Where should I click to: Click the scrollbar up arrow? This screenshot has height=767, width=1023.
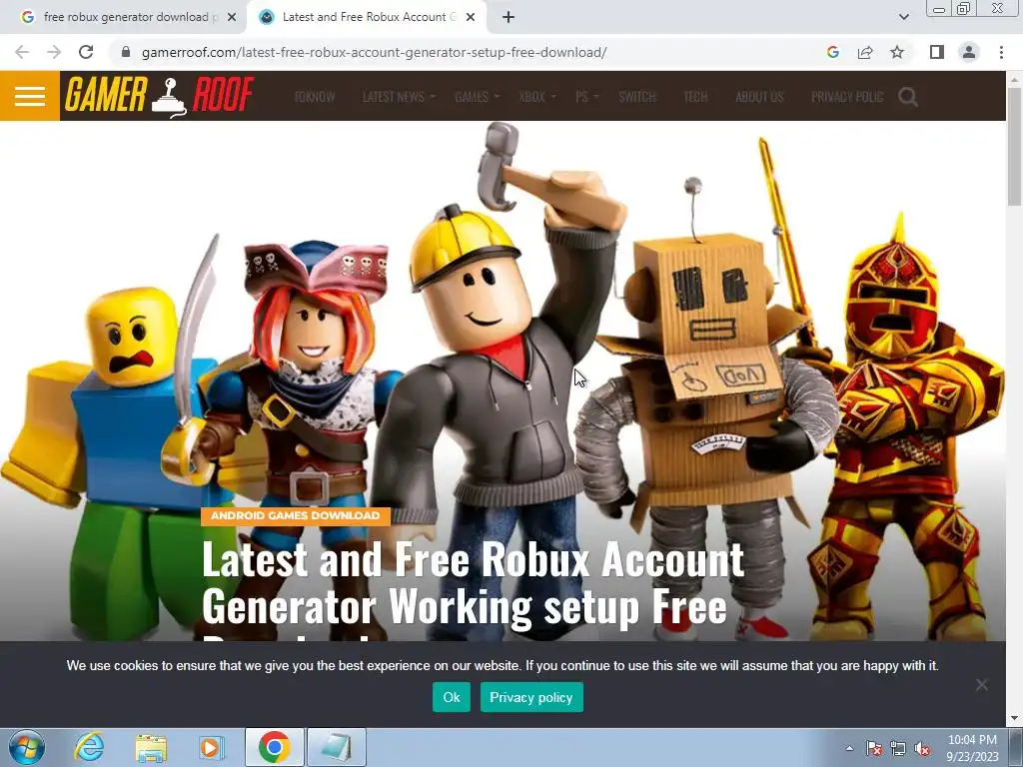click(x=1014, y=79)
